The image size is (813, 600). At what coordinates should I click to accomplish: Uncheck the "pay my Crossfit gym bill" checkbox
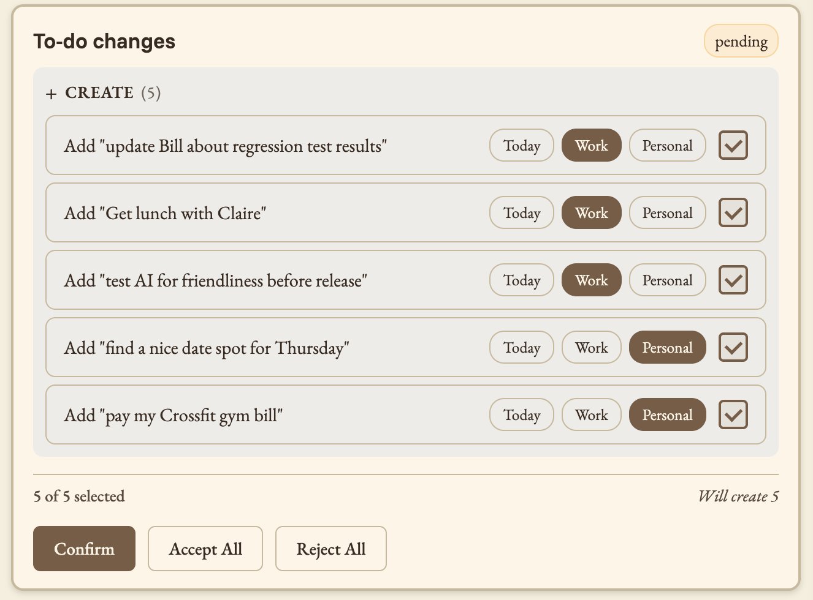733,414
